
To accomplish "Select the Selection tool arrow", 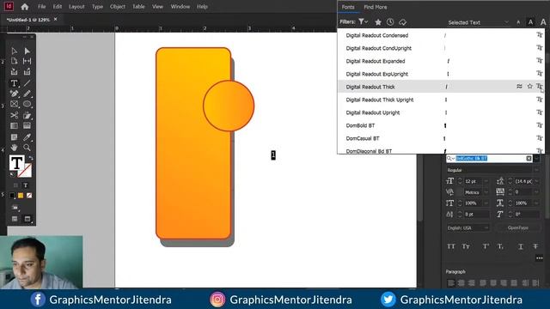I will coord(14,51).
